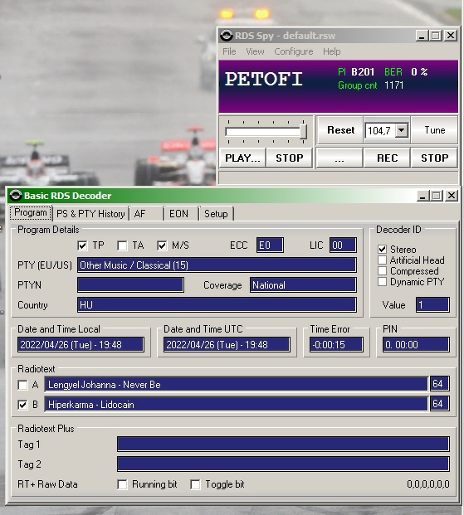The width and height of the screenshot is (464, 515).
Task: Switch to the Program tab
Action: (31, 213)
